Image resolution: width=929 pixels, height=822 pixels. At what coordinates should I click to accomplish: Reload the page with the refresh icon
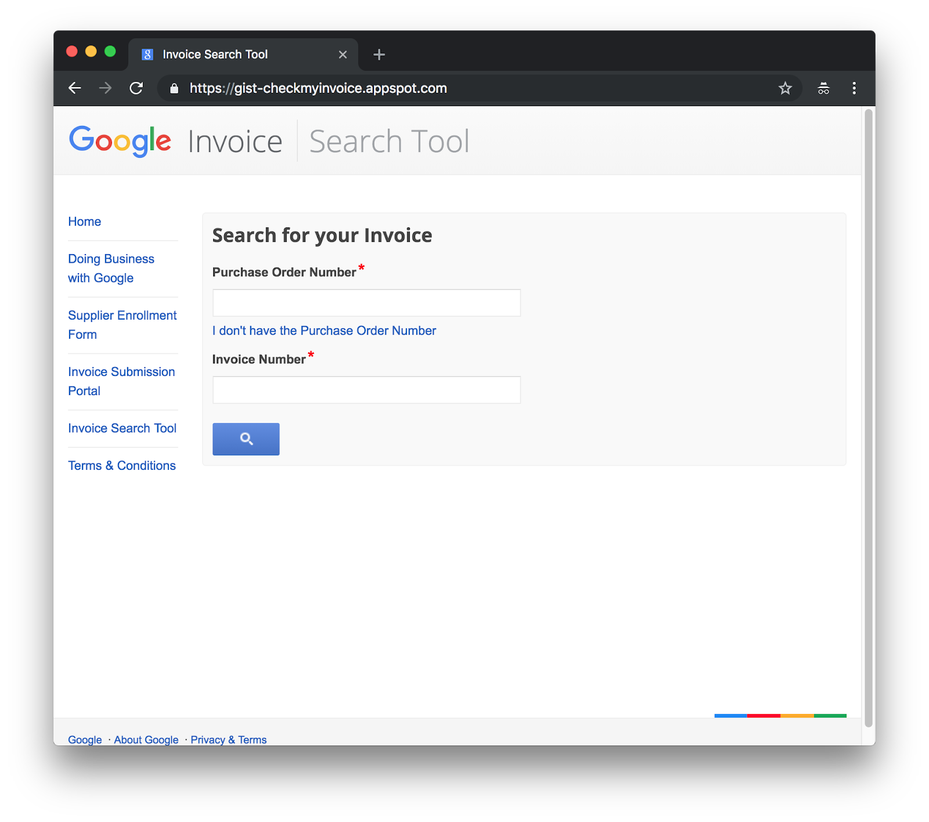136,88
